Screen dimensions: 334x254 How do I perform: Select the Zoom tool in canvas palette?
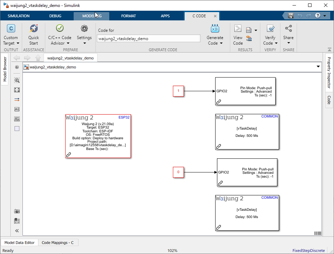coord(17,80)
